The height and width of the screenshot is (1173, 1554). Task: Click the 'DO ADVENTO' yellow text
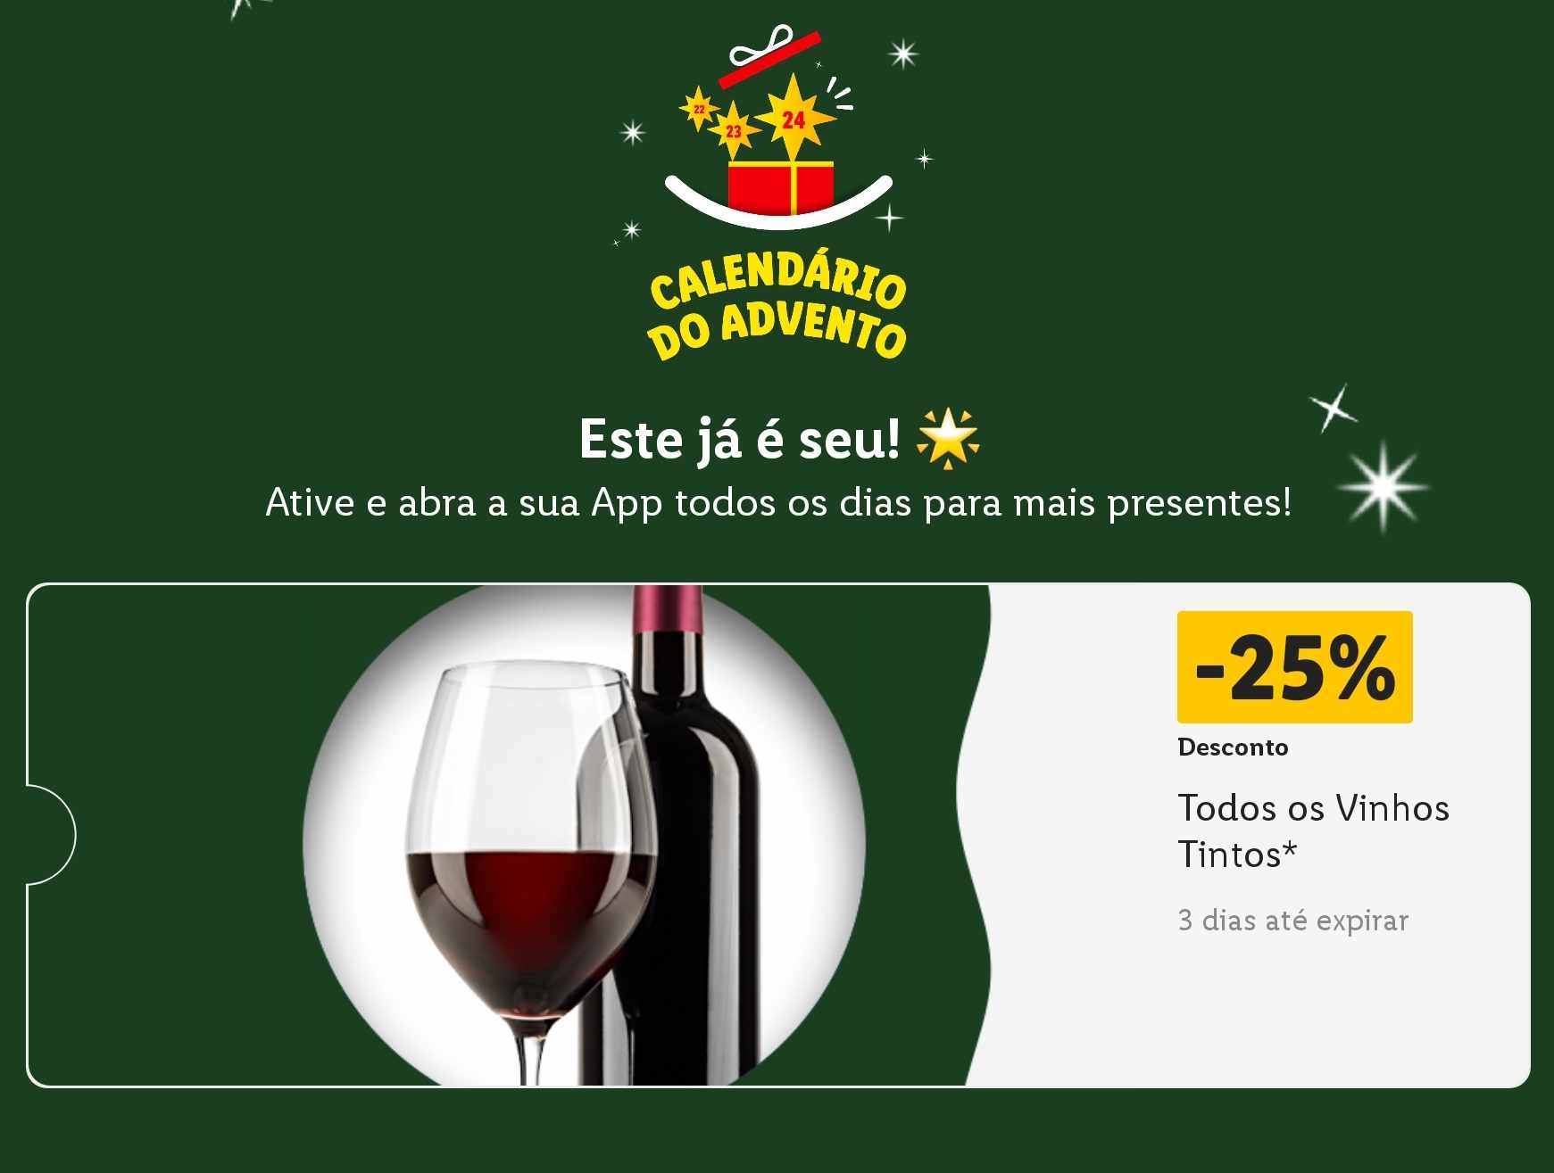coord(777,330)
